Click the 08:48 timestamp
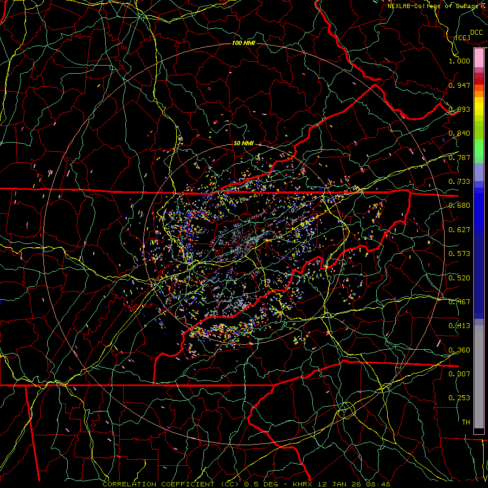The image size is (488, 488). click(378, 484)
